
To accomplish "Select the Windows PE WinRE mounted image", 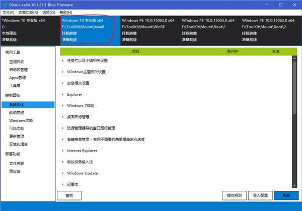I will (x=148, y=30).
